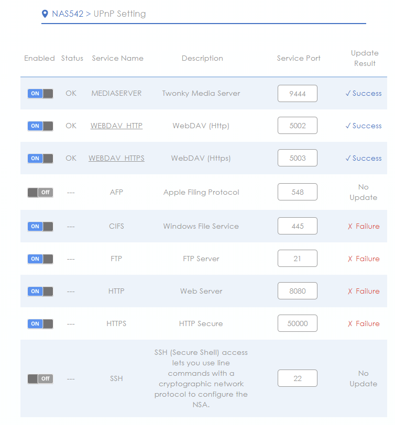Enable the SSH service switch
Screen dimensions: 395x425
(40, 378)
